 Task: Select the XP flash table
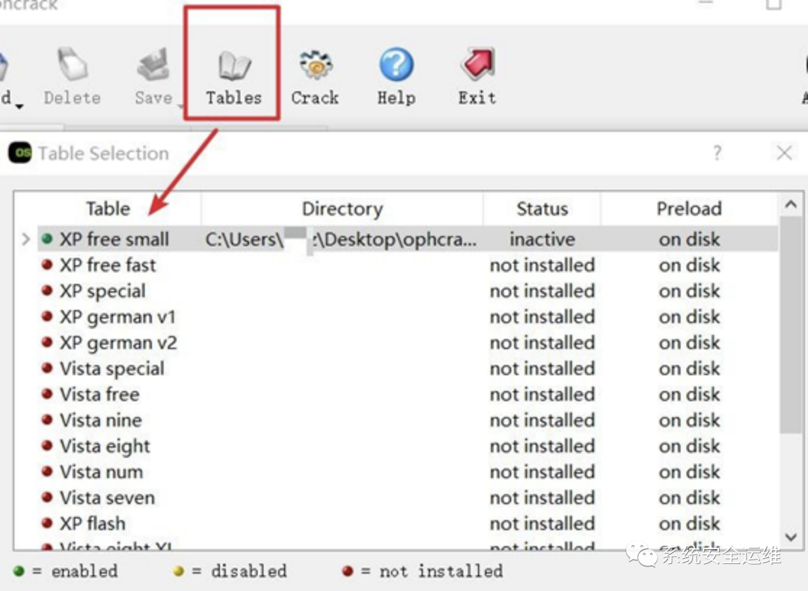[x=92, y=524]
